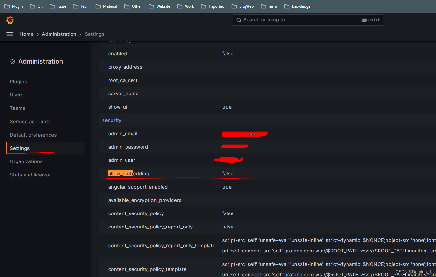Screen dimensions: 436x277
Task: Select Plugins in the sidebar
Action: click(x=18, y=82)
